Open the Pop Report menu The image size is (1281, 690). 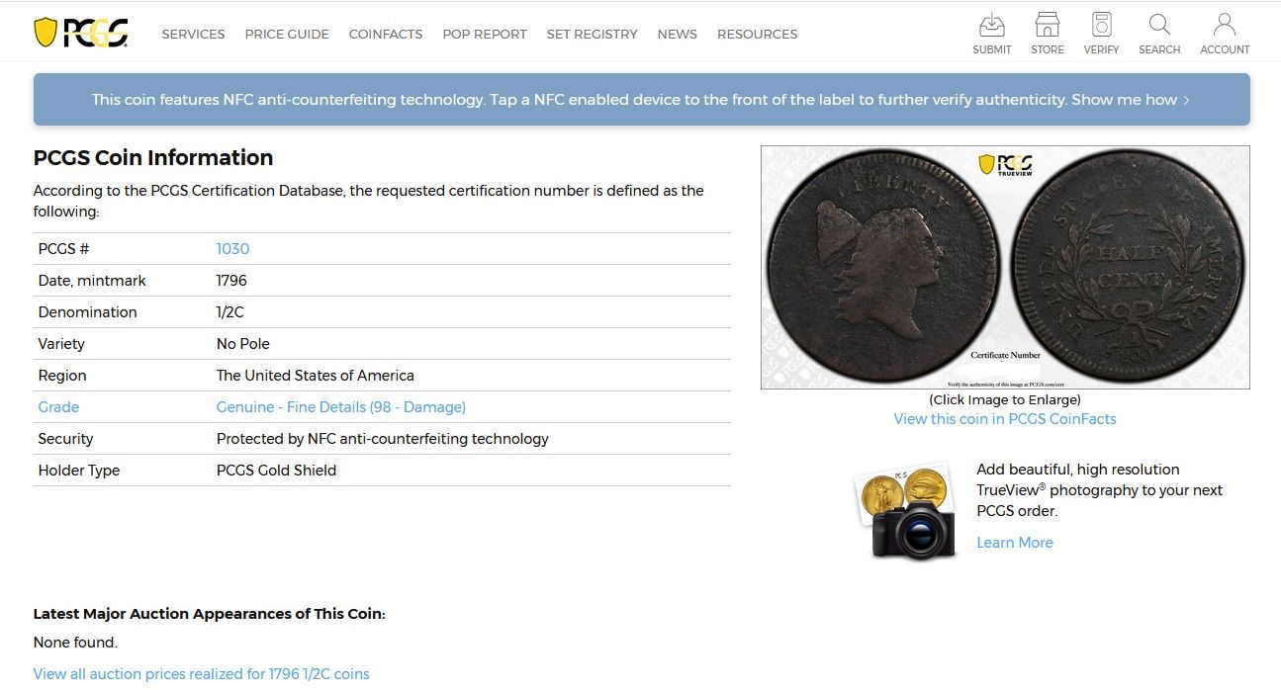pyautogui.click(x=485, y=34)
